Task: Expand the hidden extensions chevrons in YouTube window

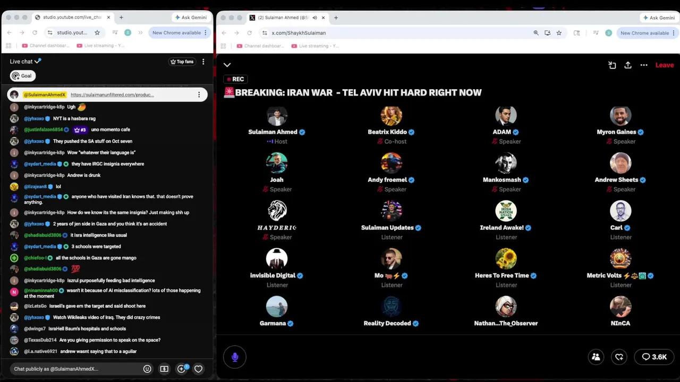Action: (x=140, y=33)
